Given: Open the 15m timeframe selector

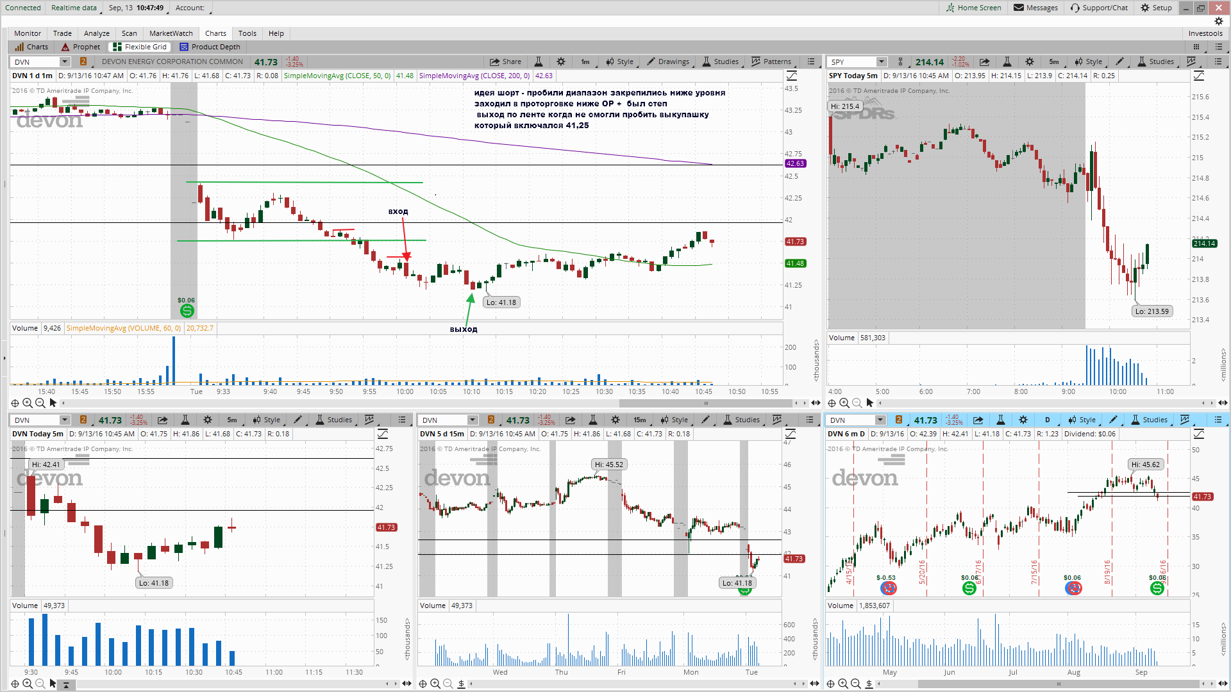Looking at the screenshot, I should [640, 420].
